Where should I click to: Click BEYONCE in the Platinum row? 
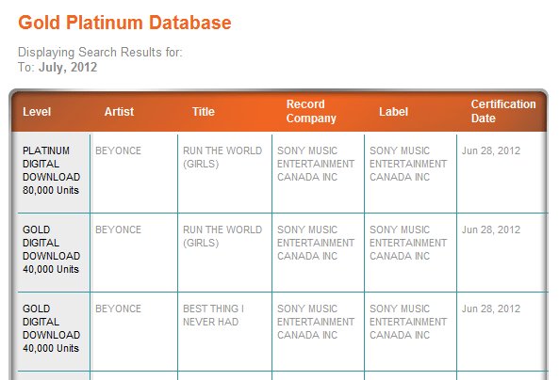pyautogui.click(x=119, y=150)
